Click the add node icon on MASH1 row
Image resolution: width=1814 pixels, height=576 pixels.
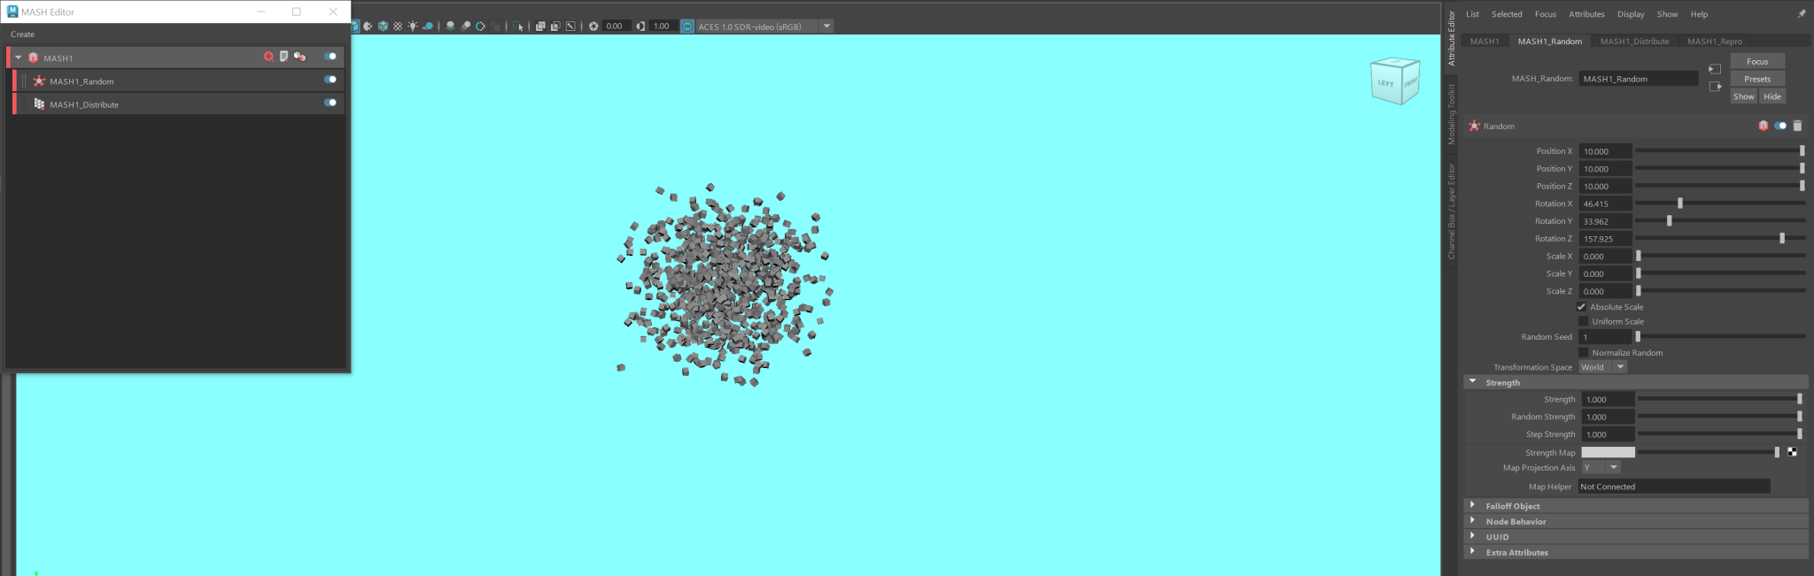[268, 57]
